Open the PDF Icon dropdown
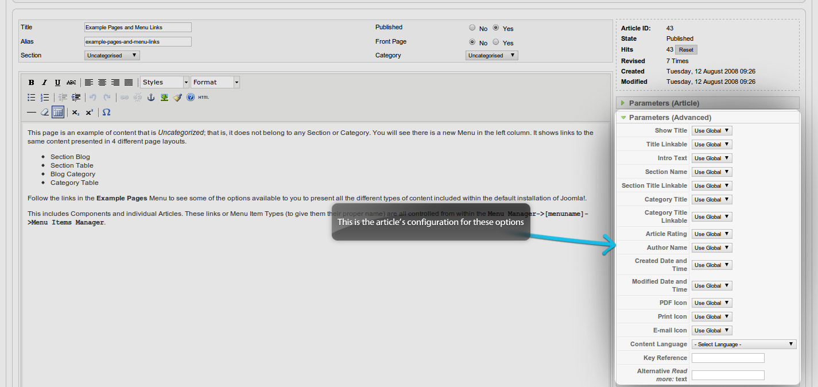 (x=712, y=303)
